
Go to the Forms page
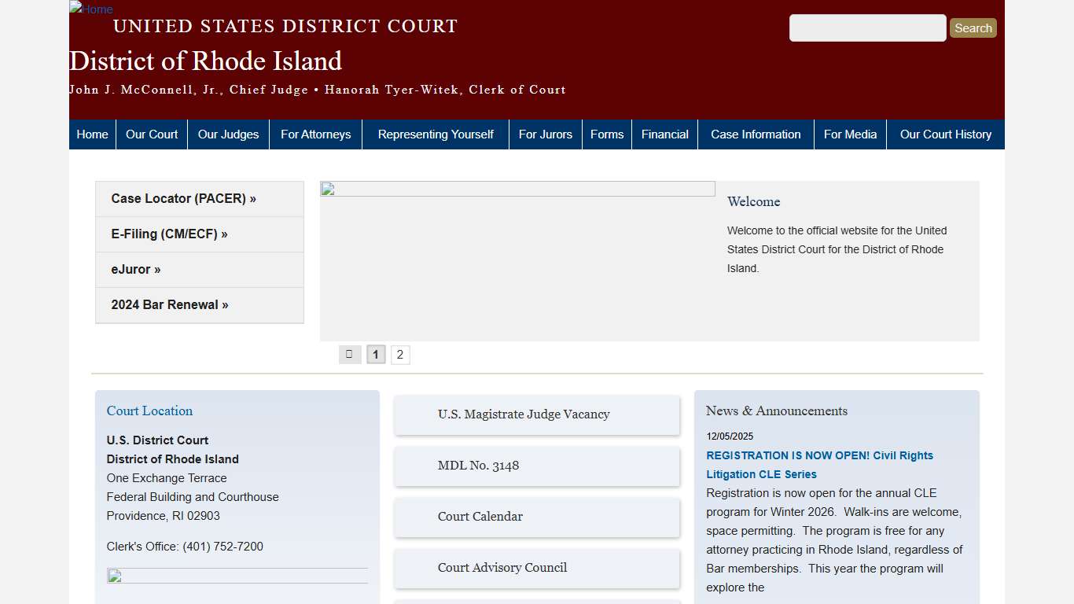[x=607, y=134]
